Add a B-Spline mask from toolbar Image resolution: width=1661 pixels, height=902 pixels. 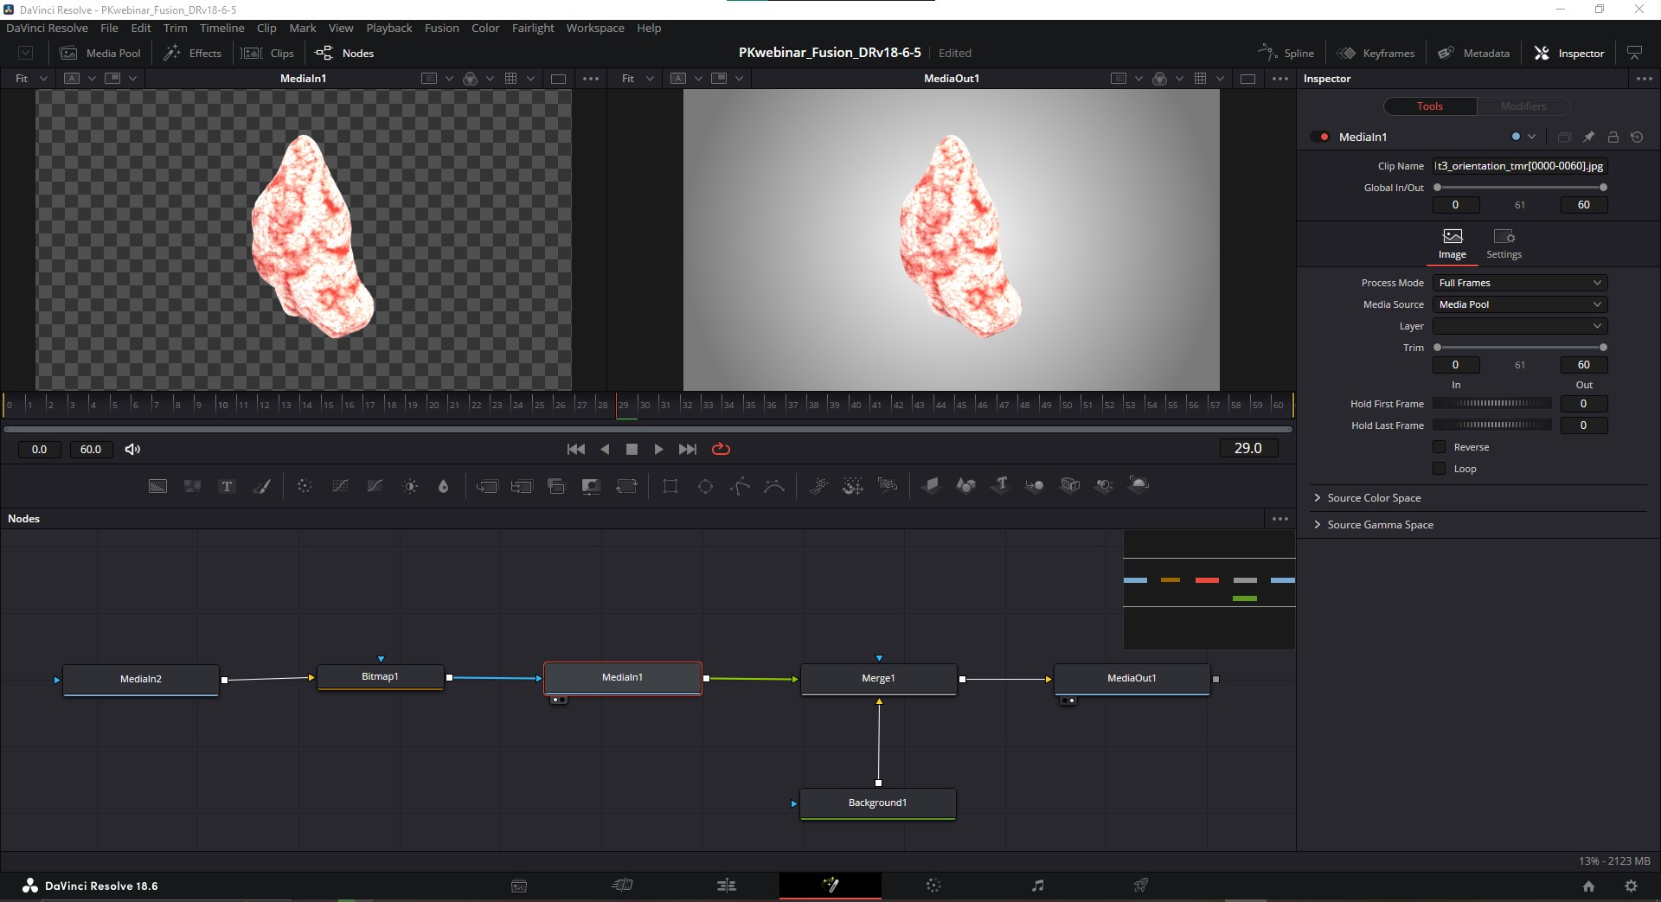(774, 486)
